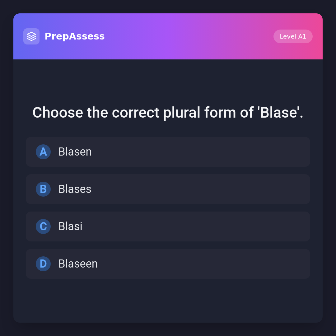Click the question text about plural form
Viewport: 336px width, 336px height.
click(168, 113)
